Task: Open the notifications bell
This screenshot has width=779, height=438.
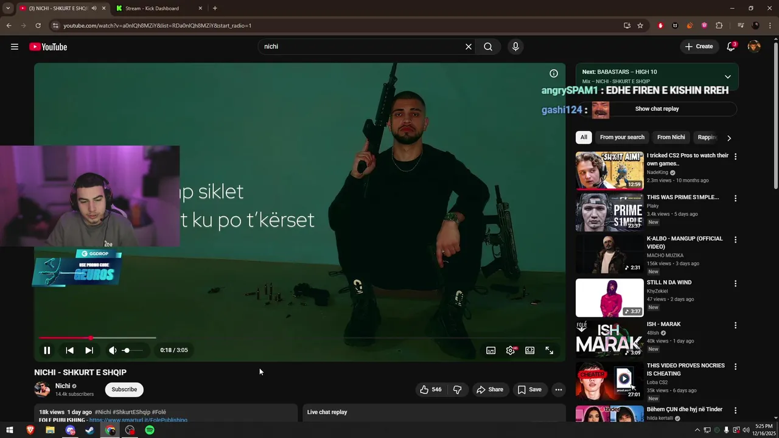Action: [731, 47]
